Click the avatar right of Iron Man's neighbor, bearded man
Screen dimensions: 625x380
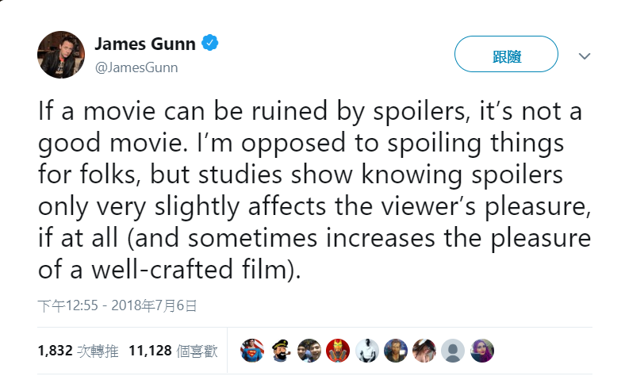[x=395, y=350]
